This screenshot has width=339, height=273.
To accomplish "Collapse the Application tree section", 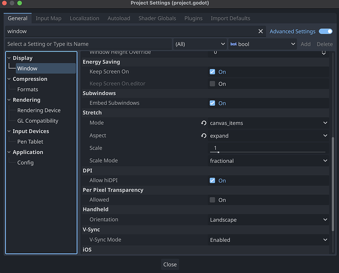I will point(9,152).
